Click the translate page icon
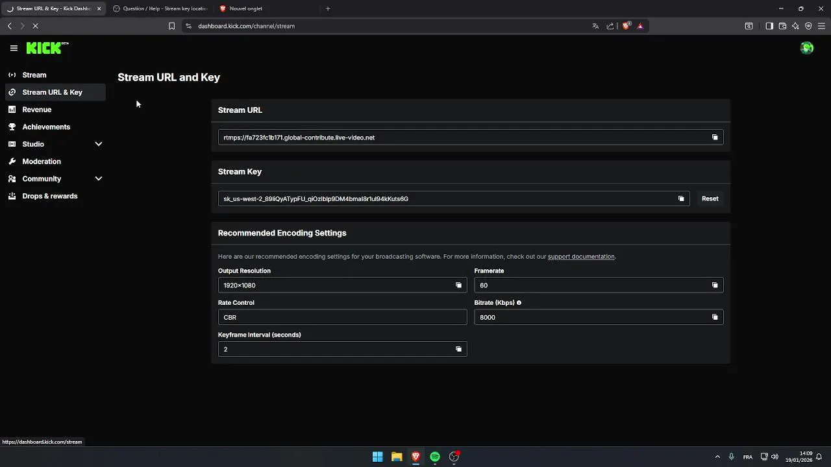This screenshot has height=467, width=831. pyautogui.click(x=595, y=26)
